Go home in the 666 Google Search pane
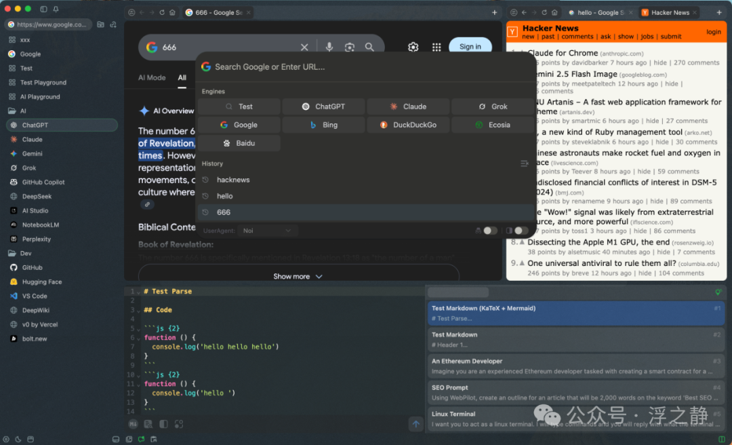 pyautogui.click(x=172, y=13)
